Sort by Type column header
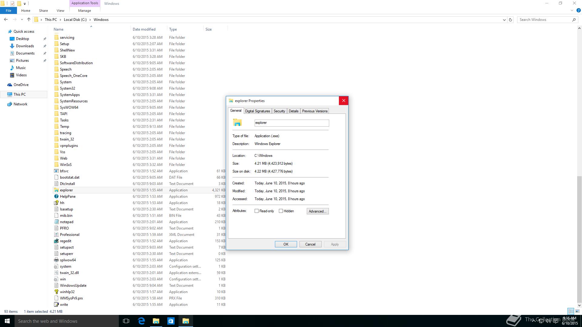 pyautogui.click(x=173, y=29)
